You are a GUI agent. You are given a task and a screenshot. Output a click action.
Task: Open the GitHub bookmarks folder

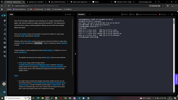pos(47,9)
